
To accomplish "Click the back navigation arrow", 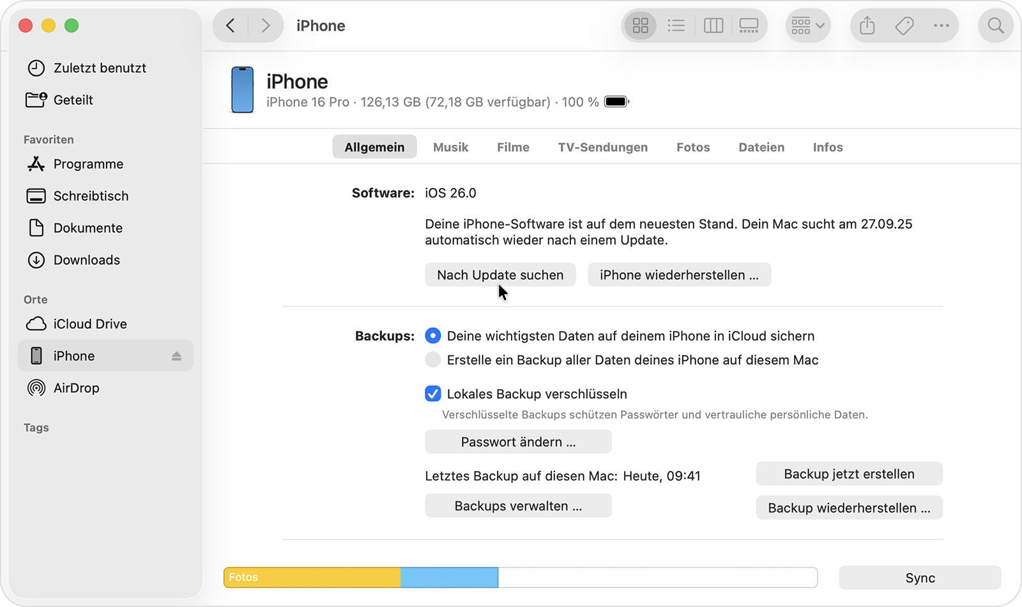I will pyautogui.click(x=230, y=26).
